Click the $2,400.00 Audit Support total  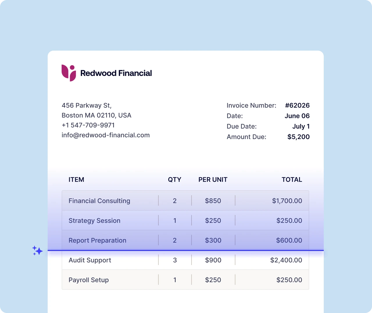pos(286,260)
